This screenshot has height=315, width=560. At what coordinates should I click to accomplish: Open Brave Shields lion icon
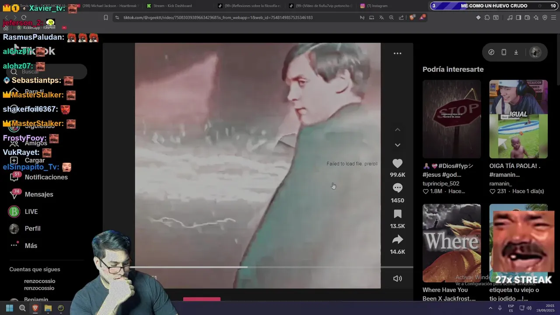412,17
